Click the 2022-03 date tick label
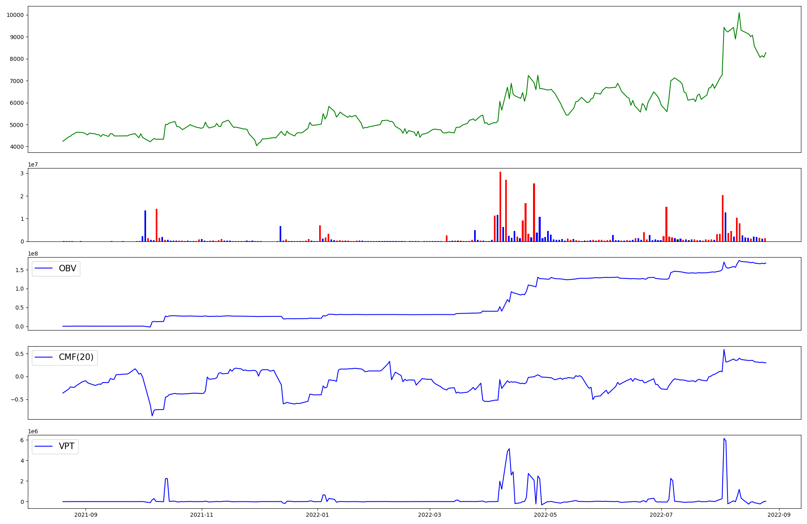Viewport: 807px width, 524px height. [x=430, y=515]
